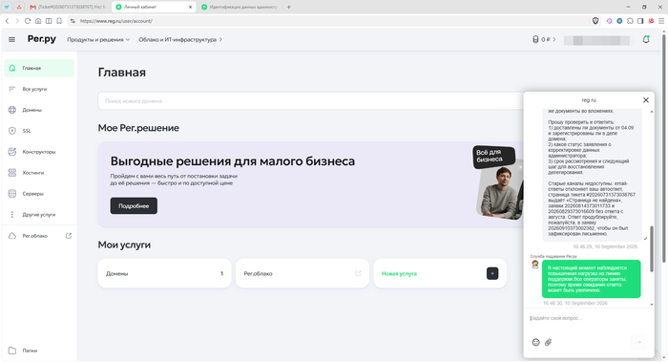This screenshot has height=362, width=668.
Task: Open the Рег.облако service card
Action: coord(303,273)
